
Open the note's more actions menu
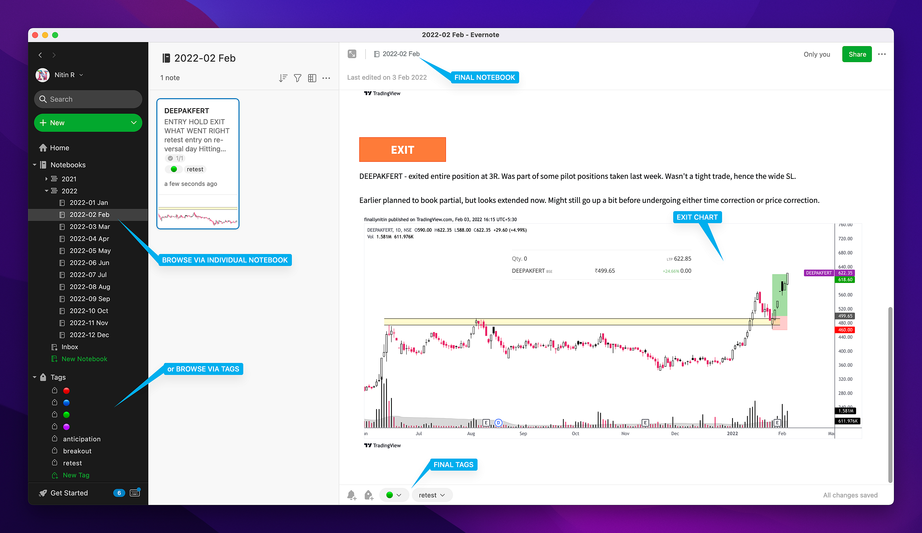coord(882,54)
